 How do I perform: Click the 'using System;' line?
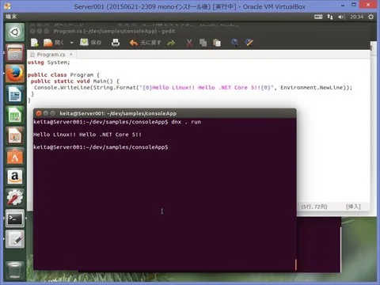pos(49,63)
